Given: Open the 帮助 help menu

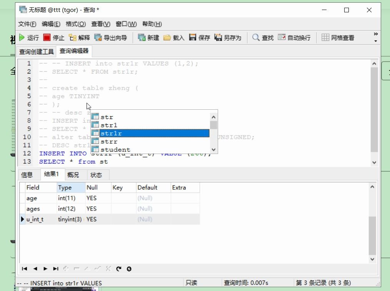Looking at the screenshot, I should [152, 24].
